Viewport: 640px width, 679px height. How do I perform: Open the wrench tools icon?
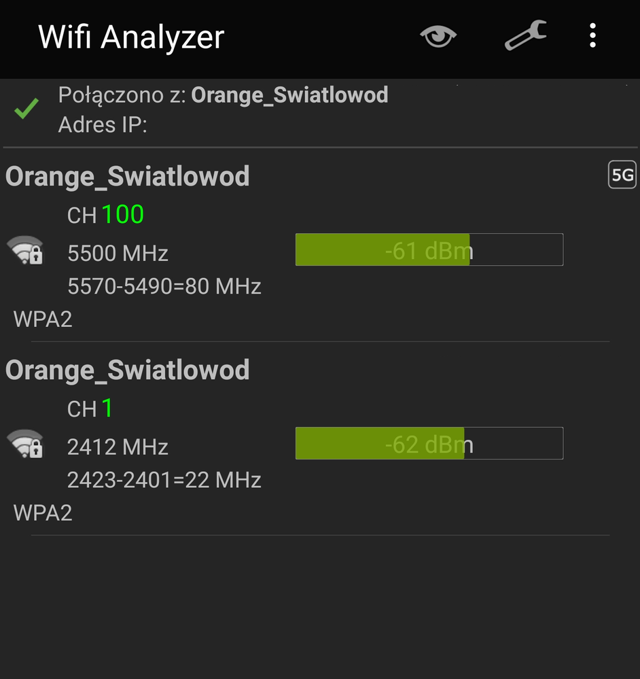[x=525, y=35]
